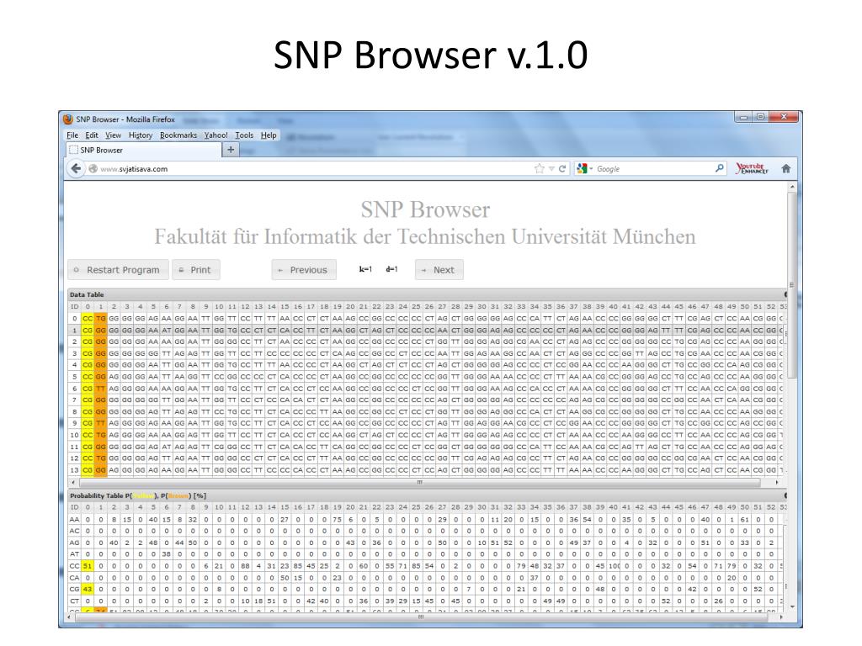Click the search magnifier icon
The width and height of the screenshot is (862, 646).
719,168
